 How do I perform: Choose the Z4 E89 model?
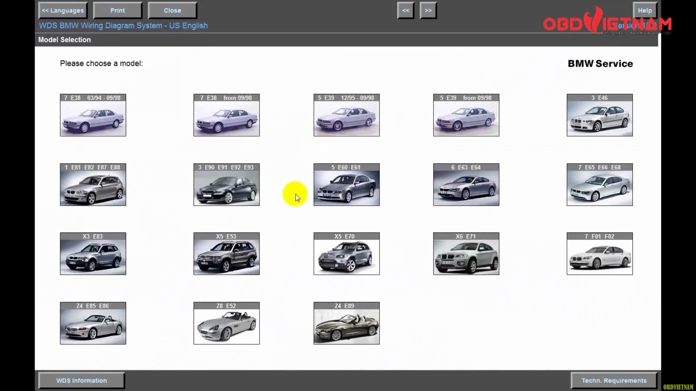coord(347,323)
